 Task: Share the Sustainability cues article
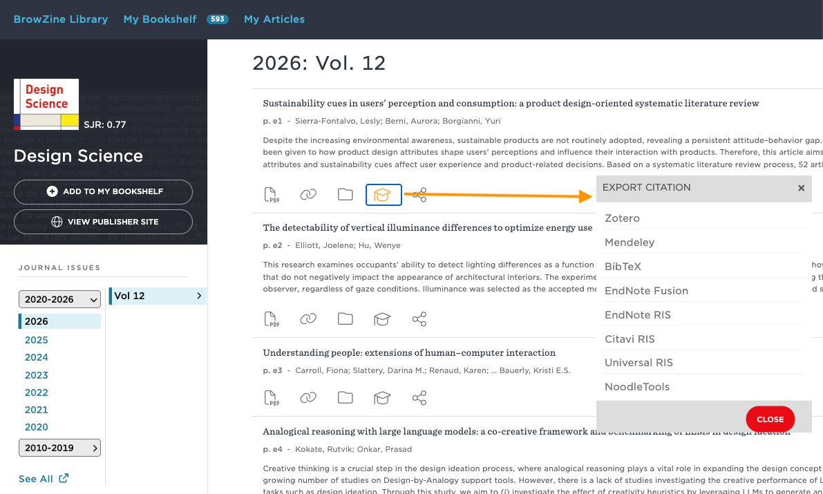(x=419, y=196)
